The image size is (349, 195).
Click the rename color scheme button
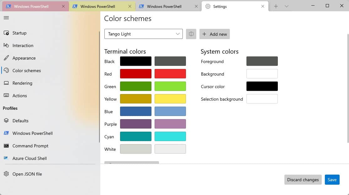click(x=191, y=34)
